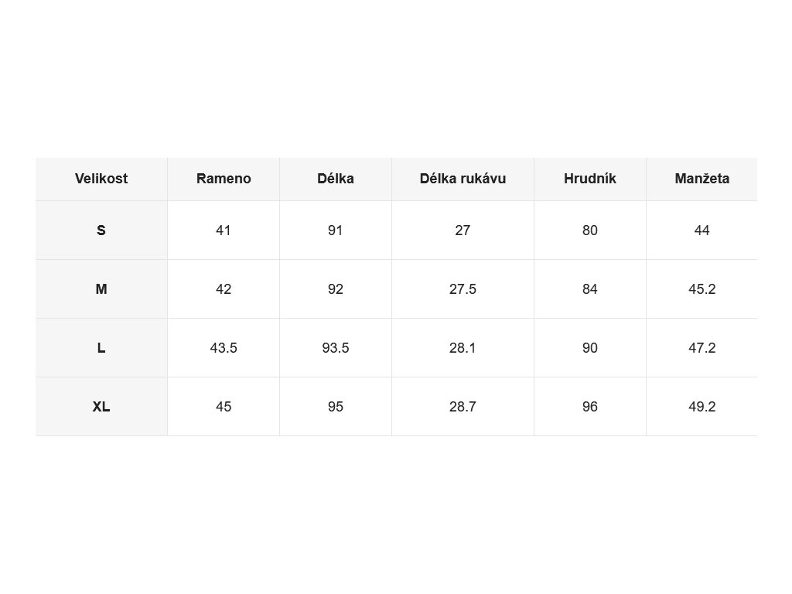The height and width of the screenshot is (594, 792).
Task: Click the Rameno value 41 for S
Action: [224, 230]
